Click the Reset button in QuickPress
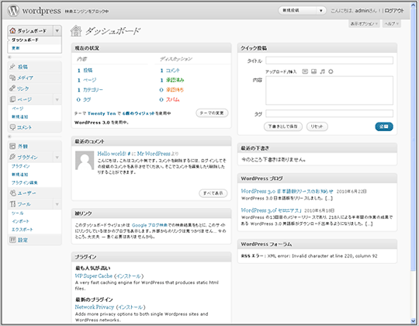The image size is (419, 326). (x=317, y=127)
